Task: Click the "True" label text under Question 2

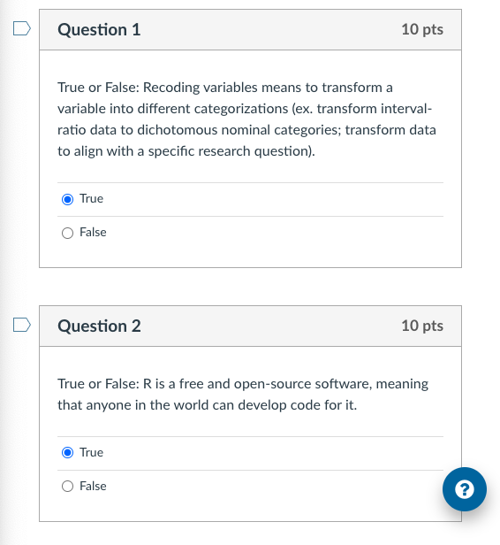Action: point(91,453)
